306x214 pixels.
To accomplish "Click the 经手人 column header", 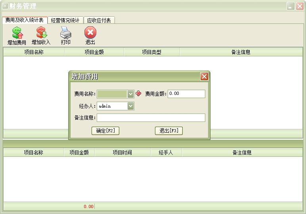I will (166, 152).
